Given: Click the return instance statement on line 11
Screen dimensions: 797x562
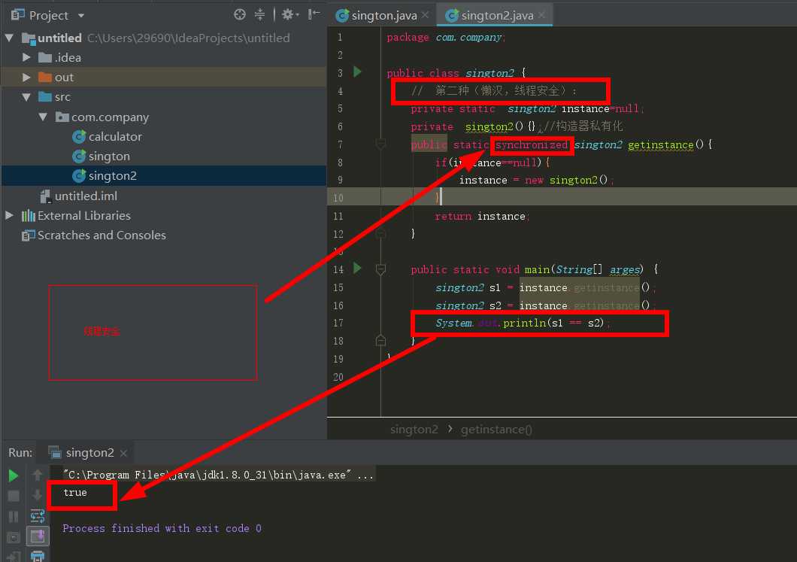Looking at the screenshot, I should click(x=482, y=216).
